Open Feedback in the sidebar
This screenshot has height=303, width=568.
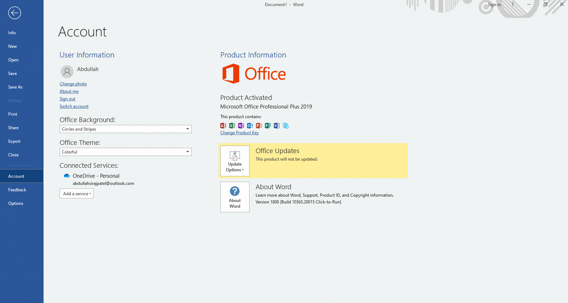click(22, 190)
